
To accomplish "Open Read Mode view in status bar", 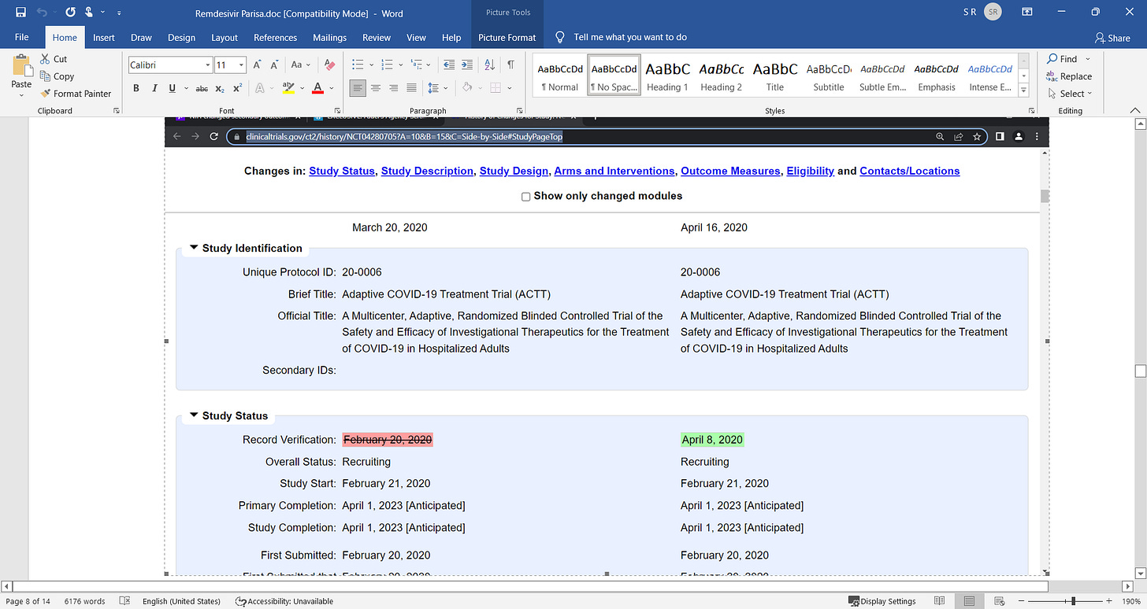I will coord(939,601).
